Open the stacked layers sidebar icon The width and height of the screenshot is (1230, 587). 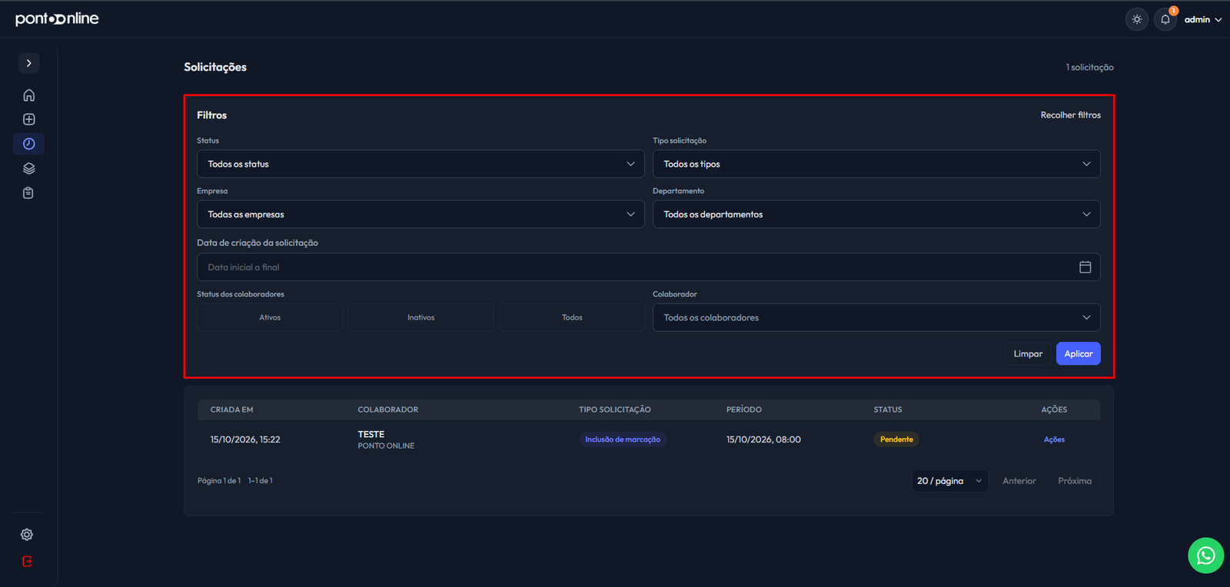[x=28, y=168]
